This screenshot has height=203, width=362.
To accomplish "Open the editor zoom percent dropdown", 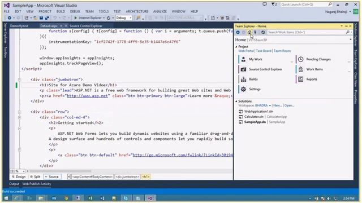I will point(23,171).
